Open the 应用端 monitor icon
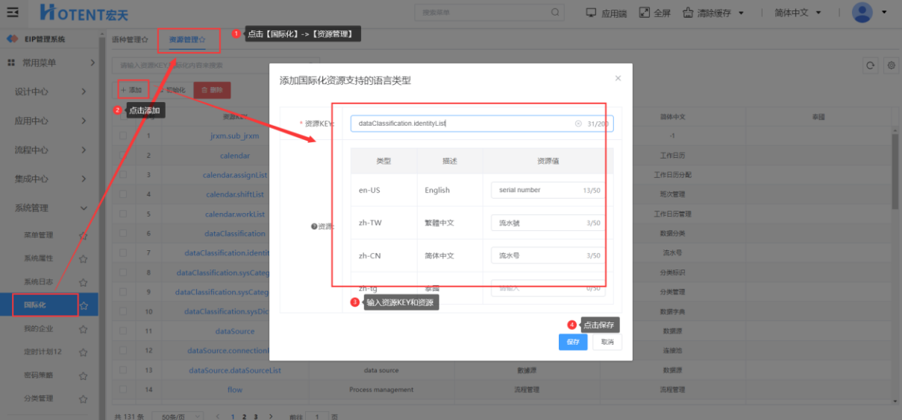 592,13
